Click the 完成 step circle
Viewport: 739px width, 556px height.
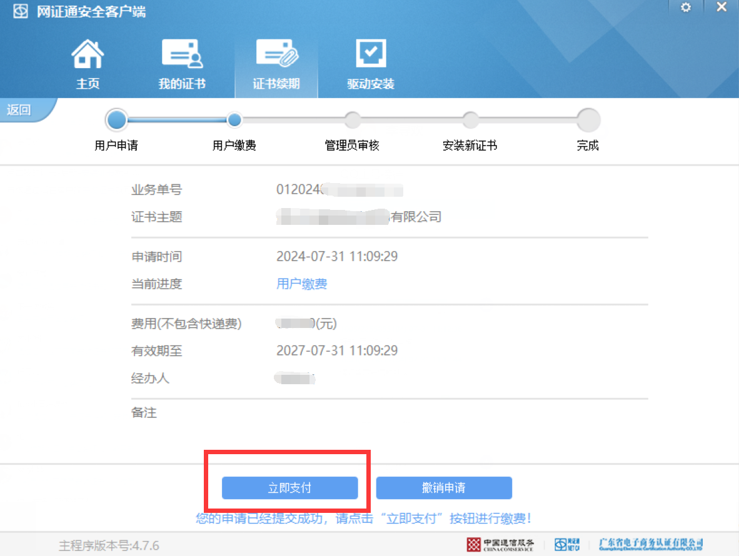[588, 119]
